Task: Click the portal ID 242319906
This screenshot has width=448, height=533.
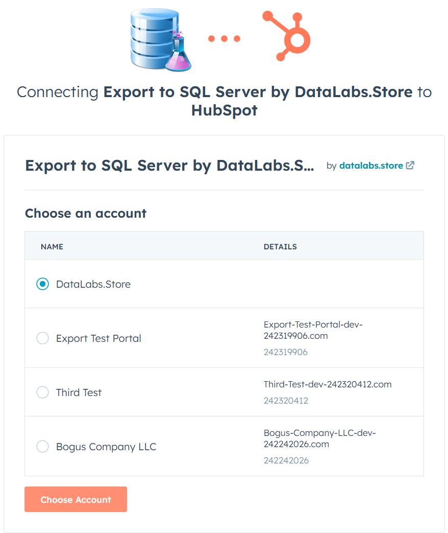Action: click(286, 352)
